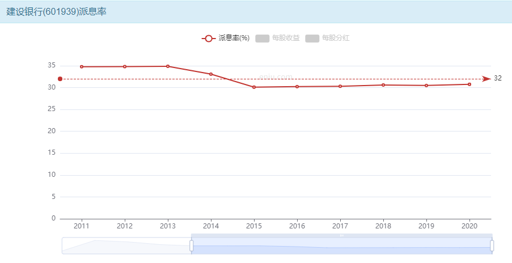512x263 pixels.
Task: Click x-axis label 2012
Action: point(125,226)
